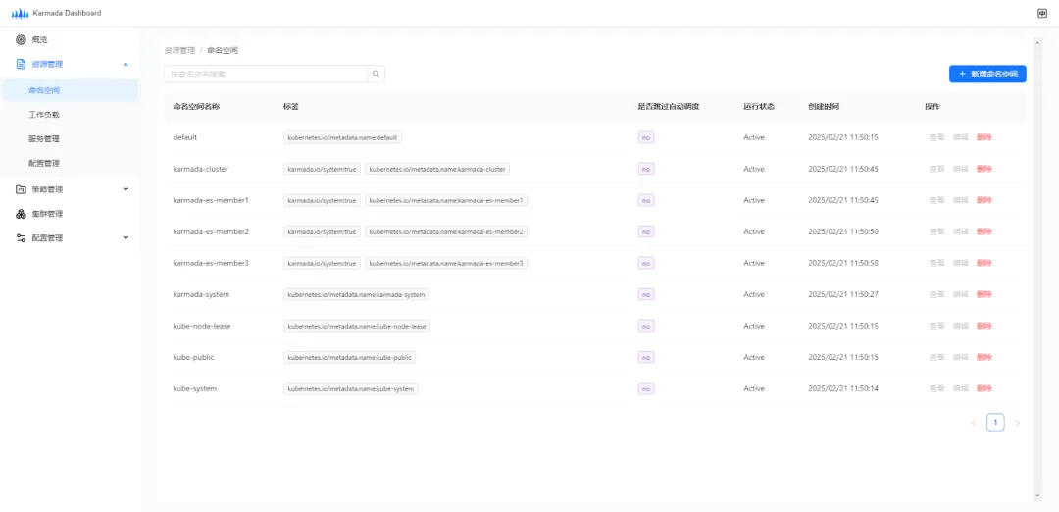
Task: Click the 策略管理 icon in sidebar
Action: click(x=21, y=189)
